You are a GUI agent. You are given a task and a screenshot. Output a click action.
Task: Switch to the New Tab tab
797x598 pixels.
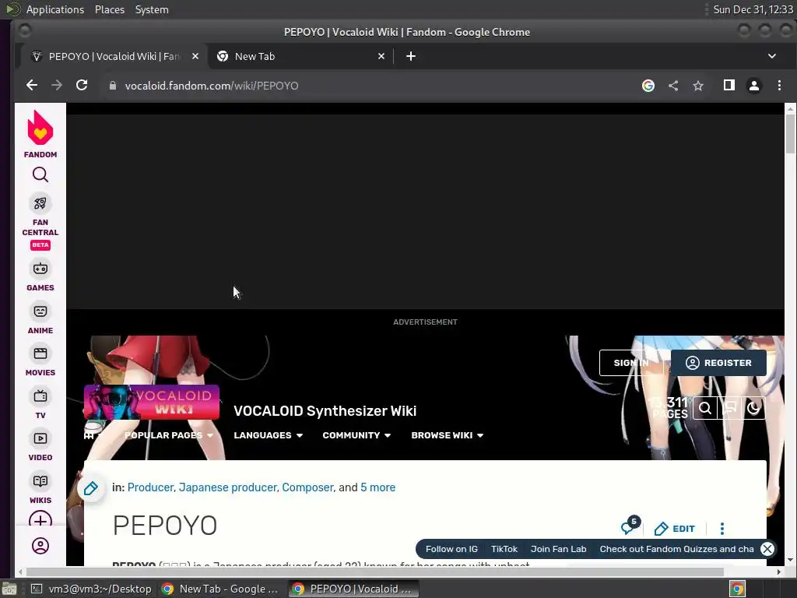pos(300,56)
